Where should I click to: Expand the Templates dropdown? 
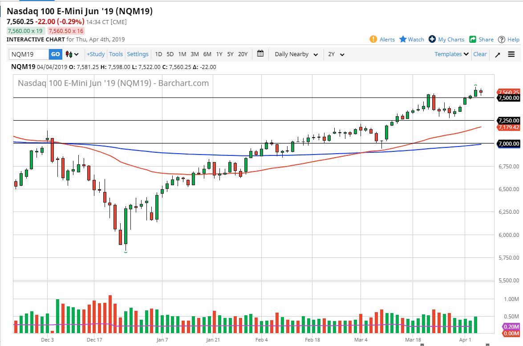click(450, 54)
